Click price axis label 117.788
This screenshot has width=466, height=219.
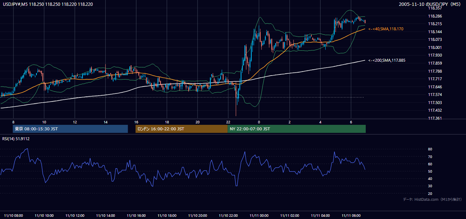(435, 71)
